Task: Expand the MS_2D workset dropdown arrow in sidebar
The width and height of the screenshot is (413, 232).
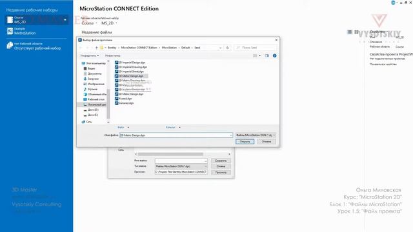Action: tap(65, 20)
